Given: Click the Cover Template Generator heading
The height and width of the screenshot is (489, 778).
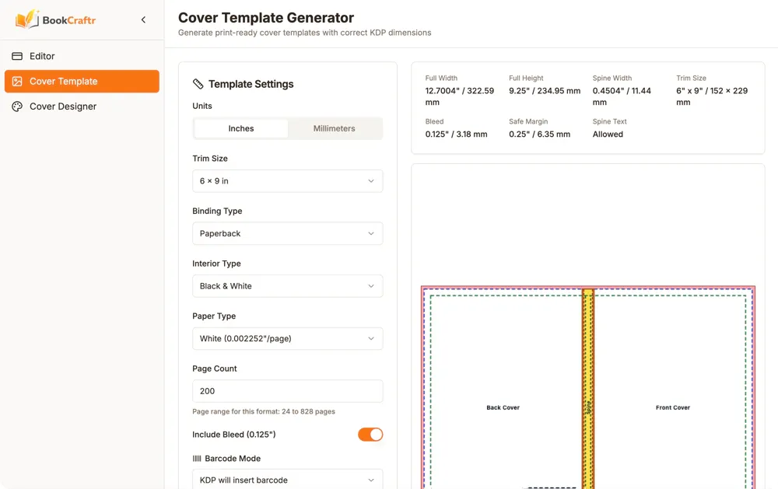Looking at the screenshot, I should tap(266, 18).
